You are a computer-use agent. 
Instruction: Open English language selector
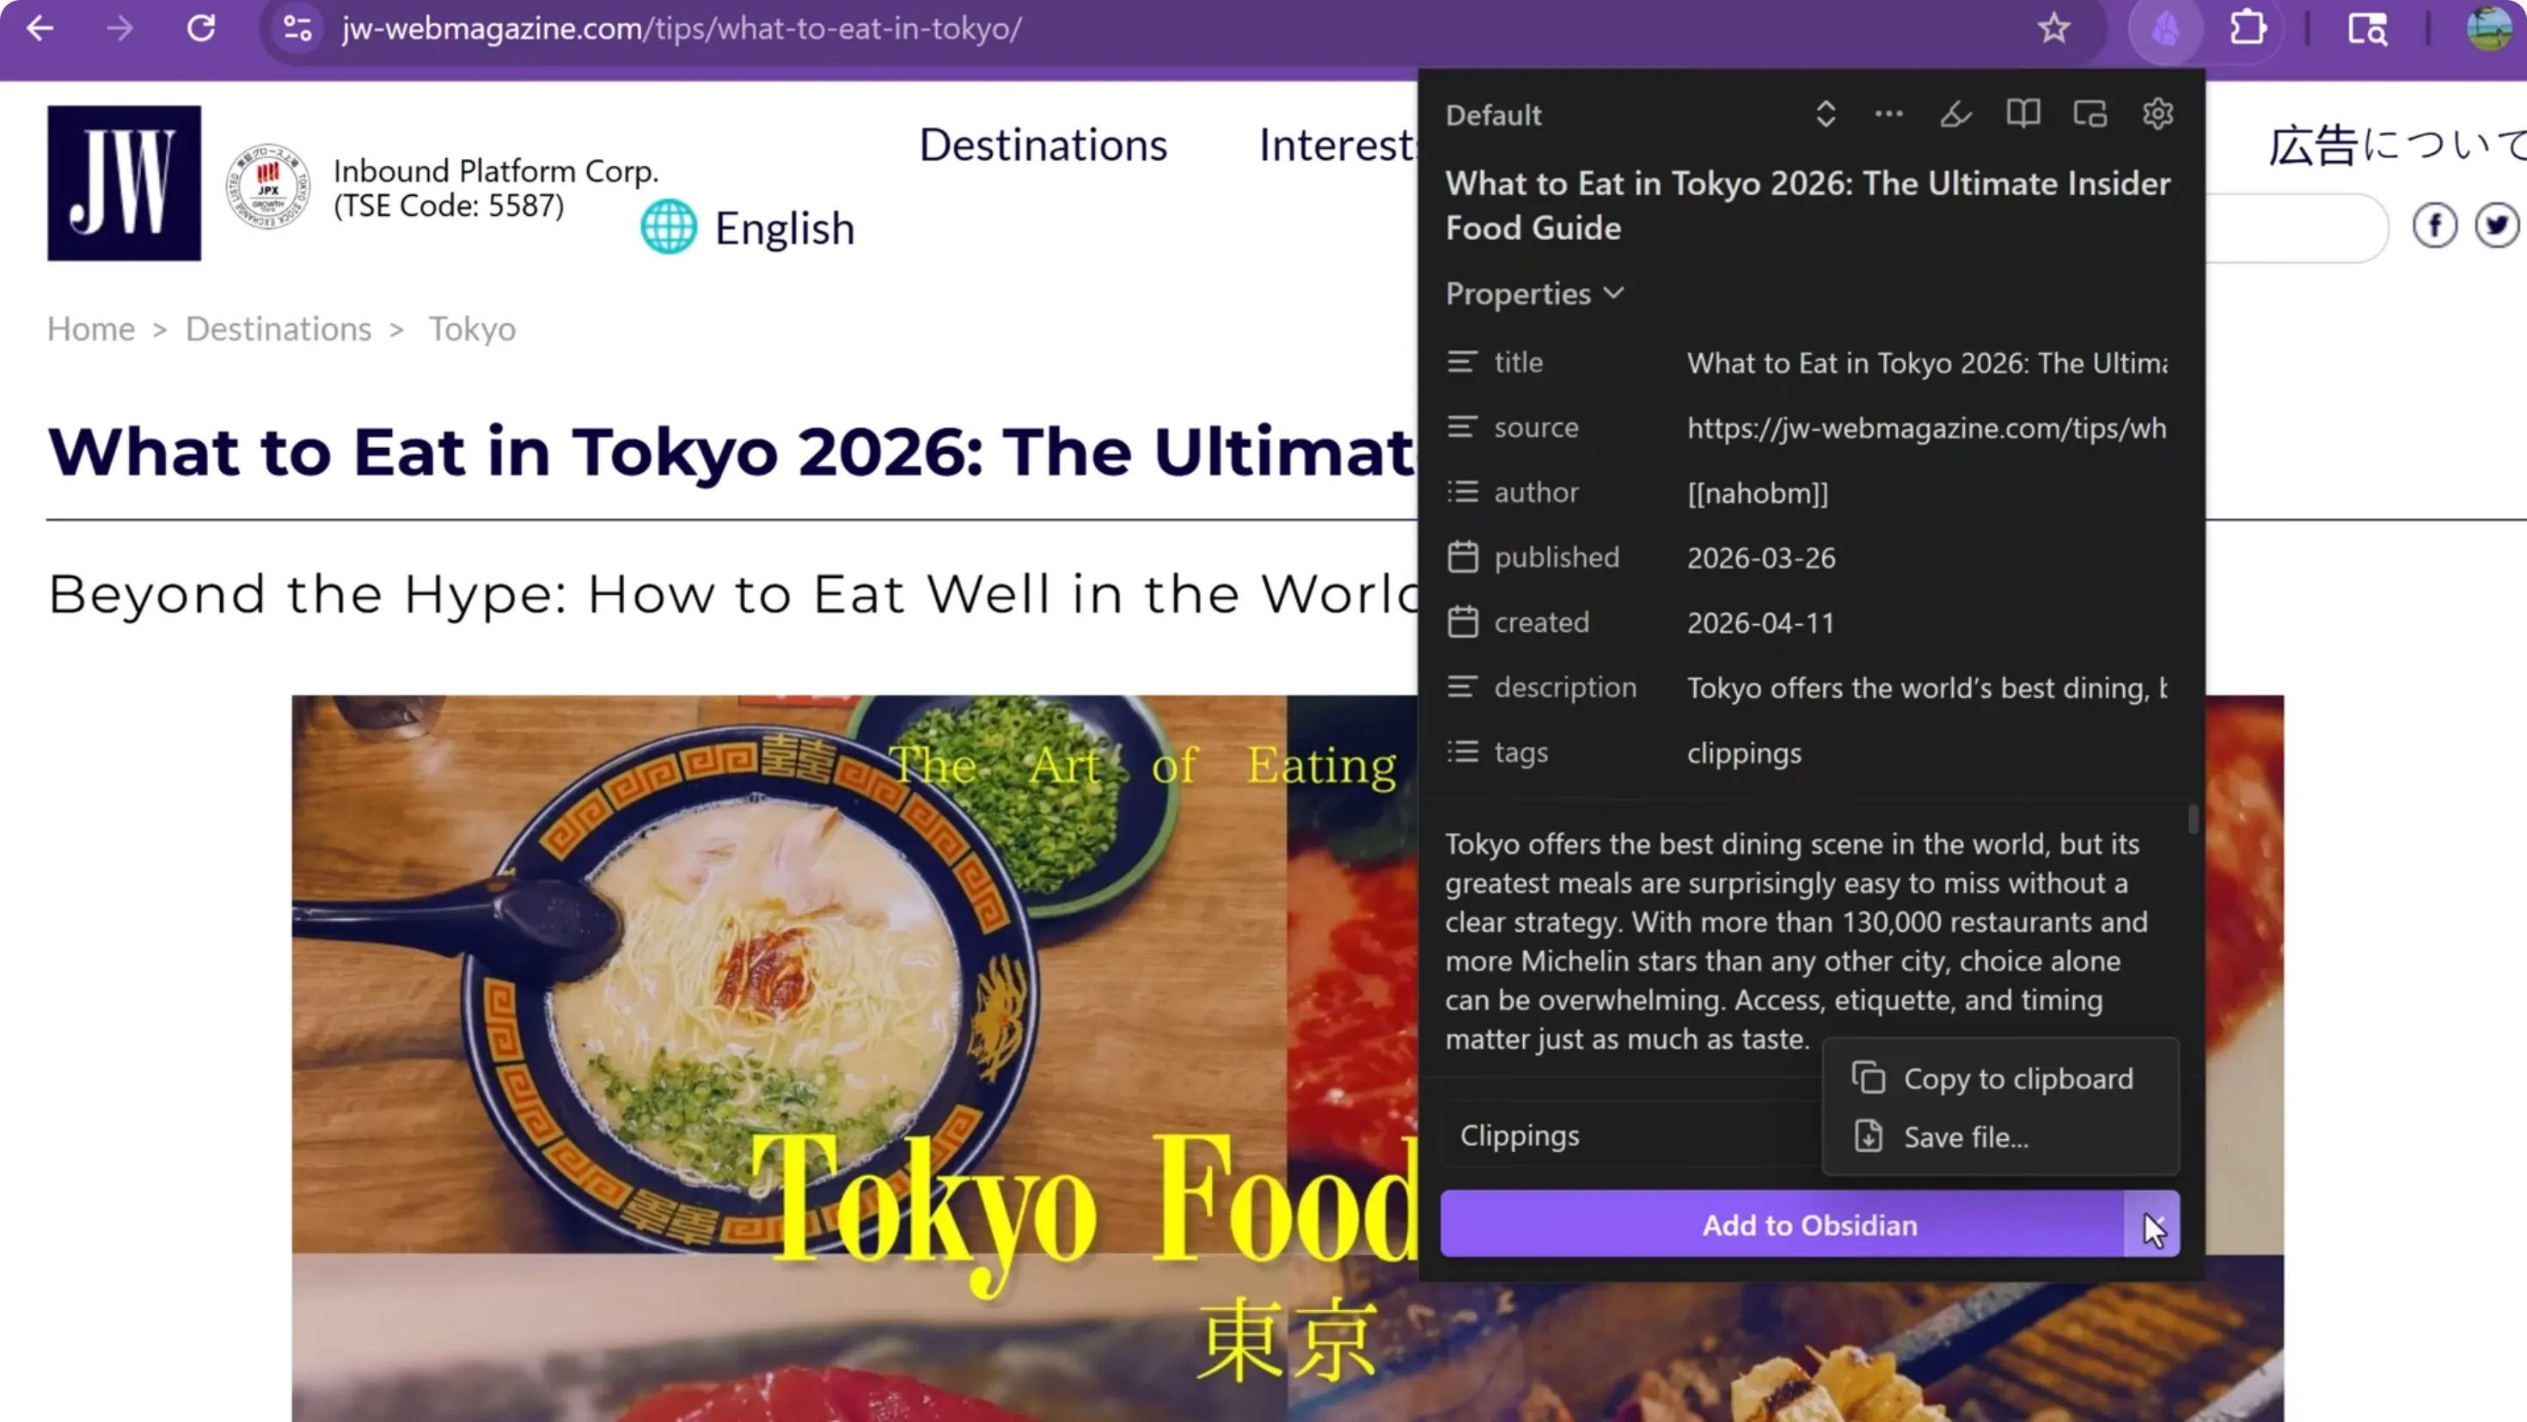coord(784,229)
